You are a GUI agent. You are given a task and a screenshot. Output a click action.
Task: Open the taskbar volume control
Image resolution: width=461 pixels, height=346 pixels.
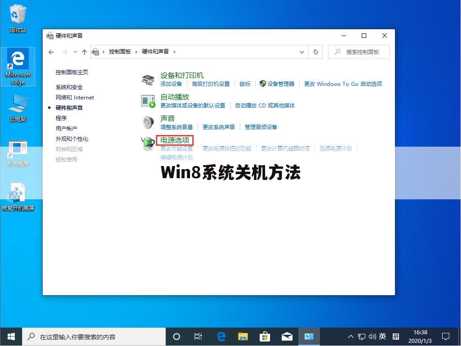(372, 336)
